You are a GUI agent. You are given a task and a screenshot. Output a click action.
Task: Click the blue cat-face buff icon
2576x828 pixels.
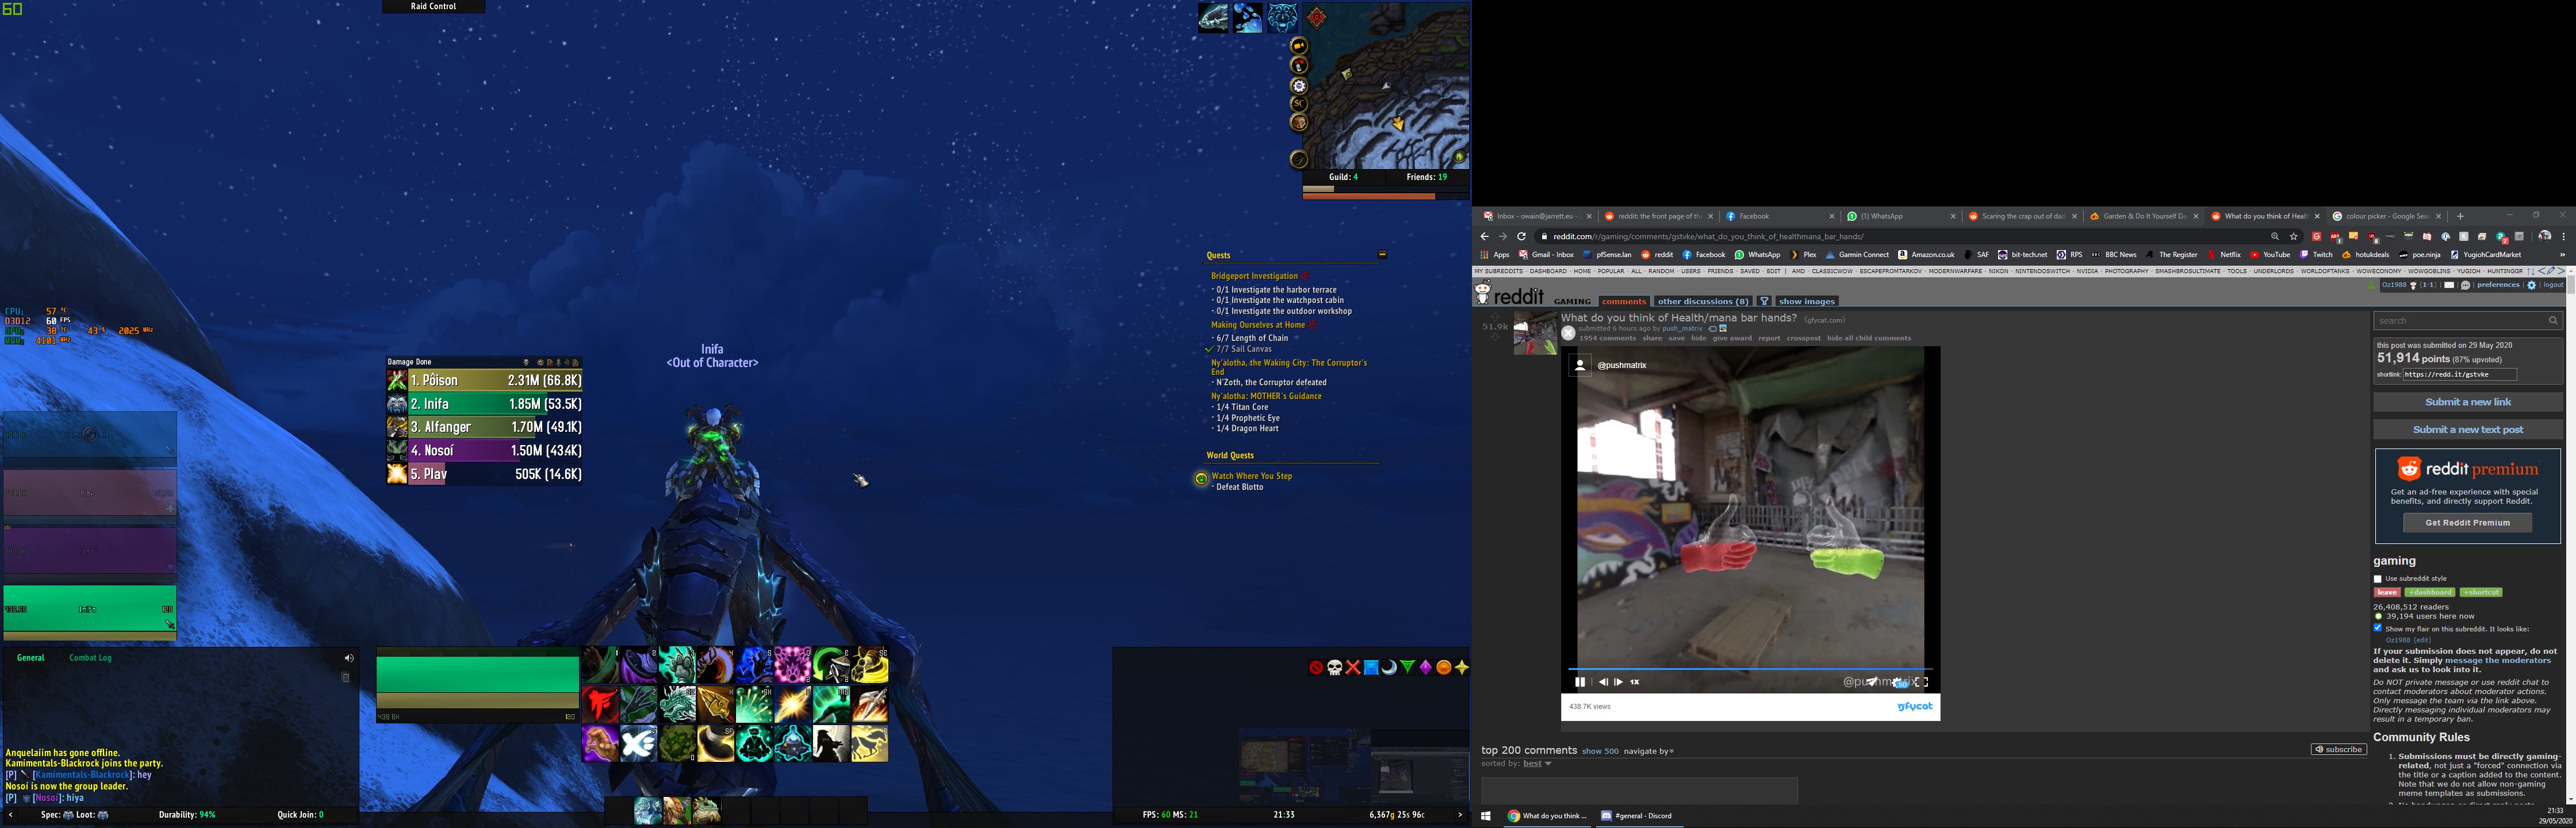pos(1283,18)
